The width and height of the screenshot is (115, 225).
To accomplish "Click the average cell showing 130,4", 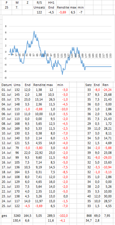I will click(x=17, y=220).
